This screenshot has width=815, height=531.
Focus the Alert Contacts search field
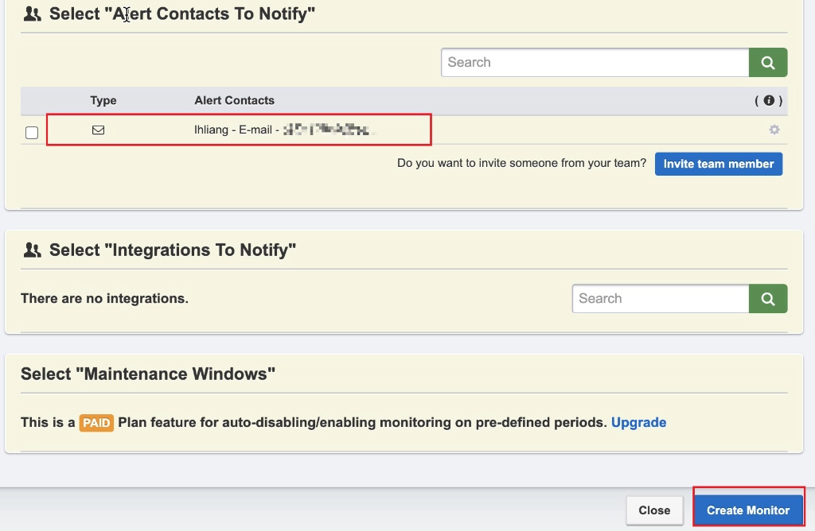(x=595, y=63)
